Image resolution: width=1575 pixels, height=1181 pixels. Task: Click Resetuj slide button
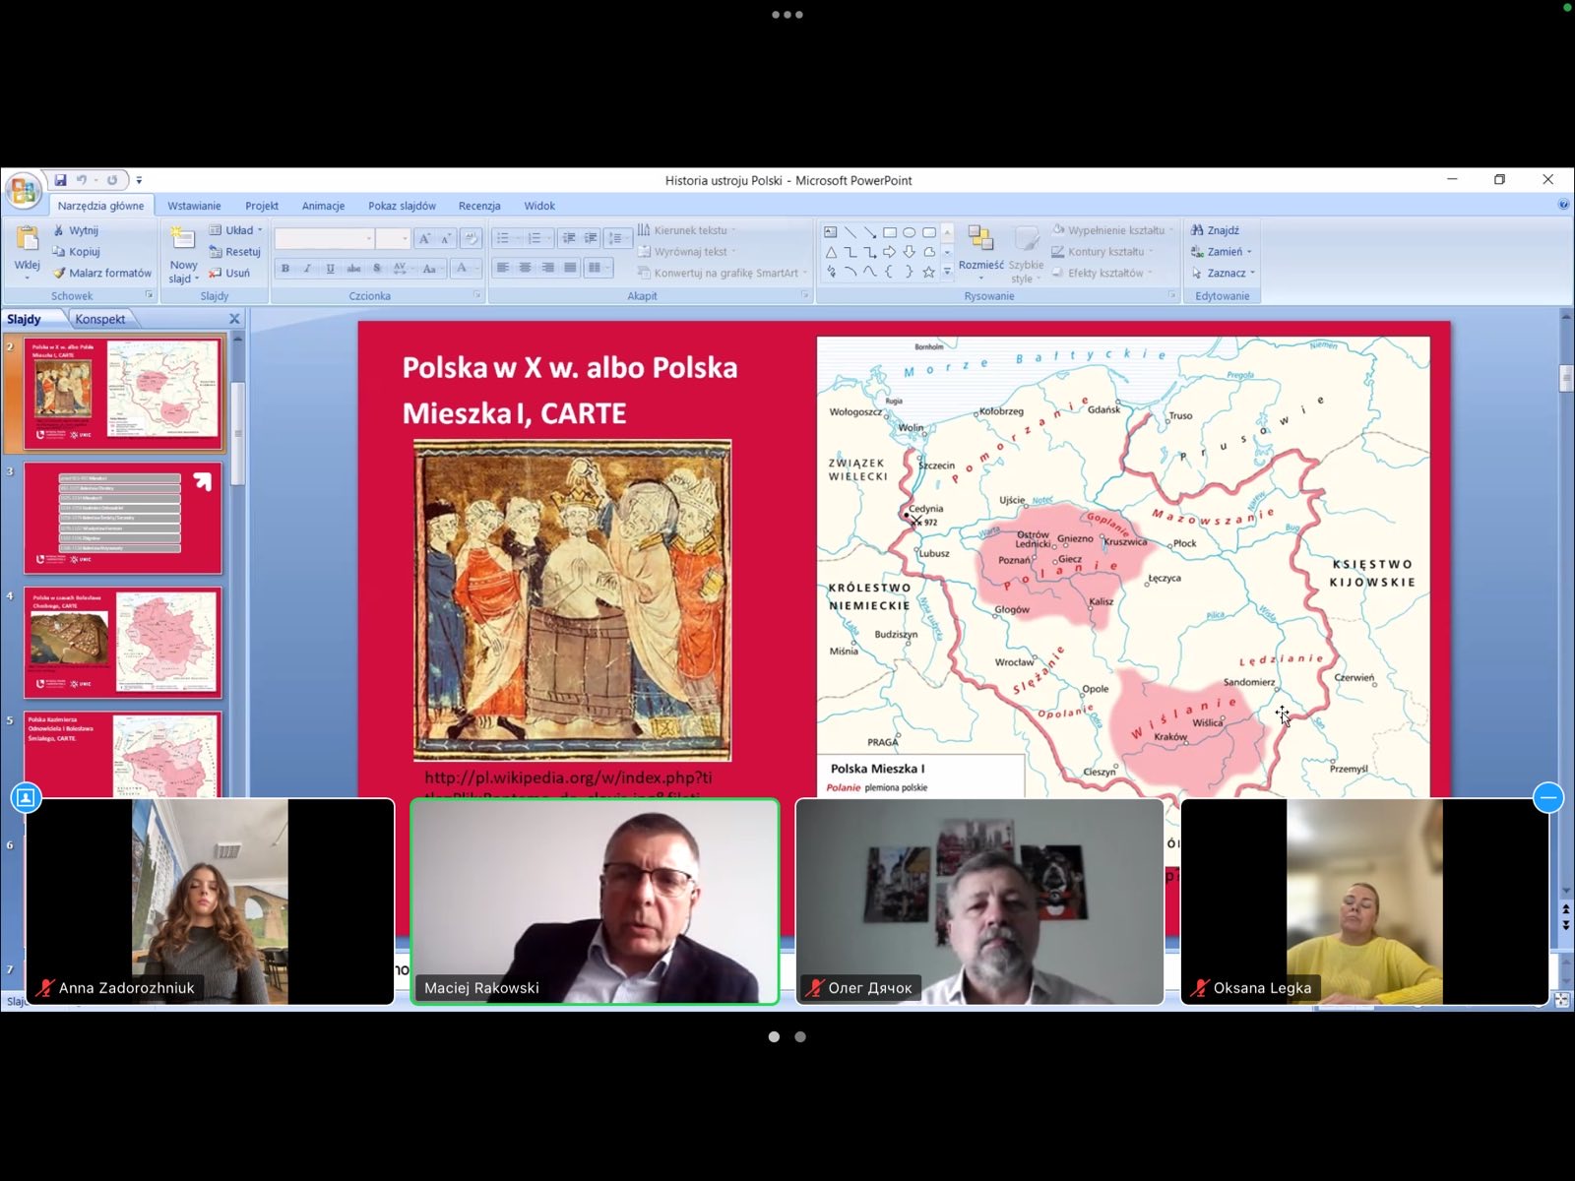coord(234,252)
